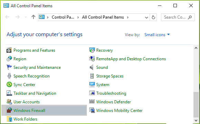Click the Recovery icon
The height and width of the screenshot is (124, 200).
[92, 50]
